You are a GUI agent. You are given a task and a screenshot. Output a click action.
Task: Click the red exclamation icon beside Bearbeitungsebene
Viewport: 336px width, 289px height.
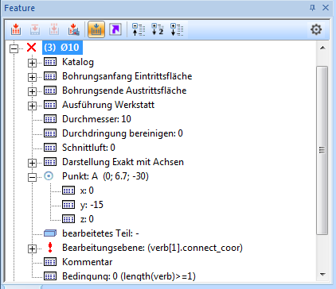click(50, 248)
